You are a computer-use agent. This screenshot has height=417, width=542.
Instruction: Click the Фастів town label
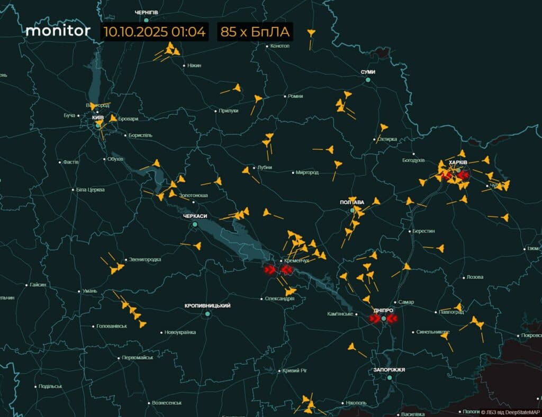[x=71, y=162]
